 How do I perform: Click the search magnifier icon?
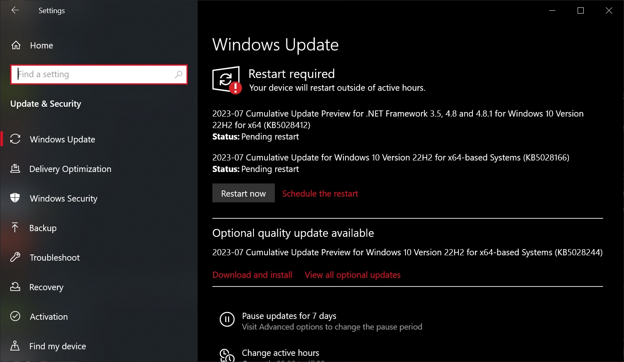178,74
